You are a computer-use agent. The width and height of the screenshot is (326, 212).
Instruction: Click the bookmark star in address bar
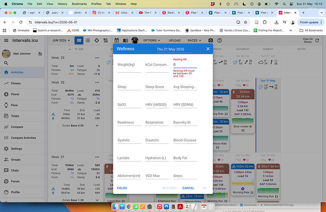click(245, 22)
